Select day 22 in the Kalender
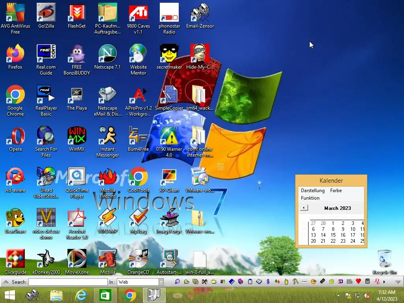Viewport: 404px width, 303px height. (333, 241)
